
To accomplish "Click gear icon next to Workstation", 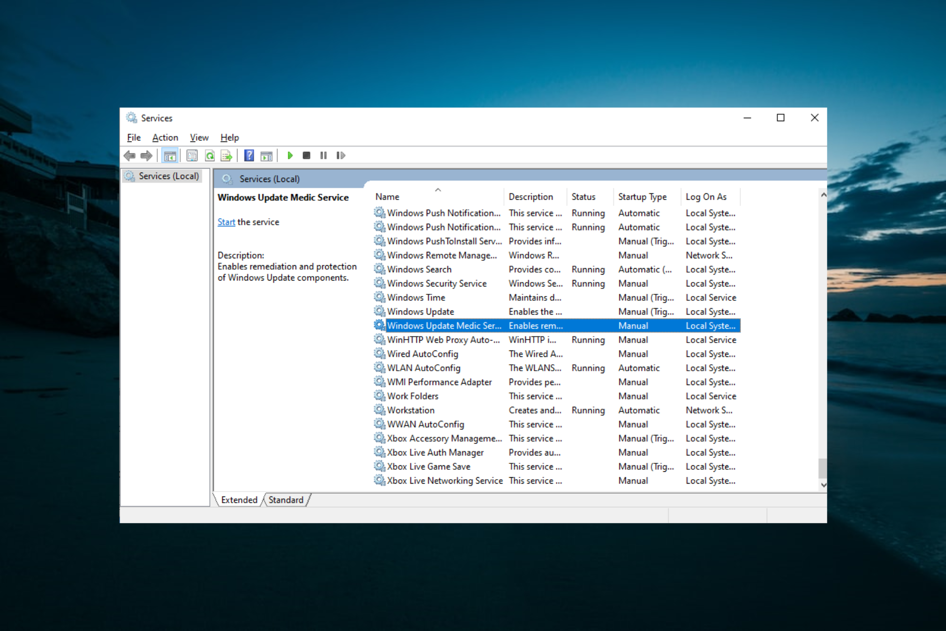I will pyautogui.click(x=379, y=410).
